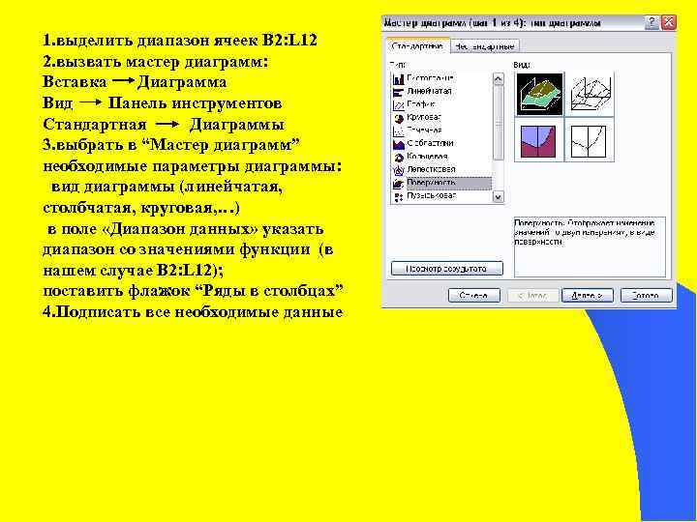Click the chart type list scroll-up arrow
The image size is (697, 522).
pyautogui.click(x=499, y=79)
